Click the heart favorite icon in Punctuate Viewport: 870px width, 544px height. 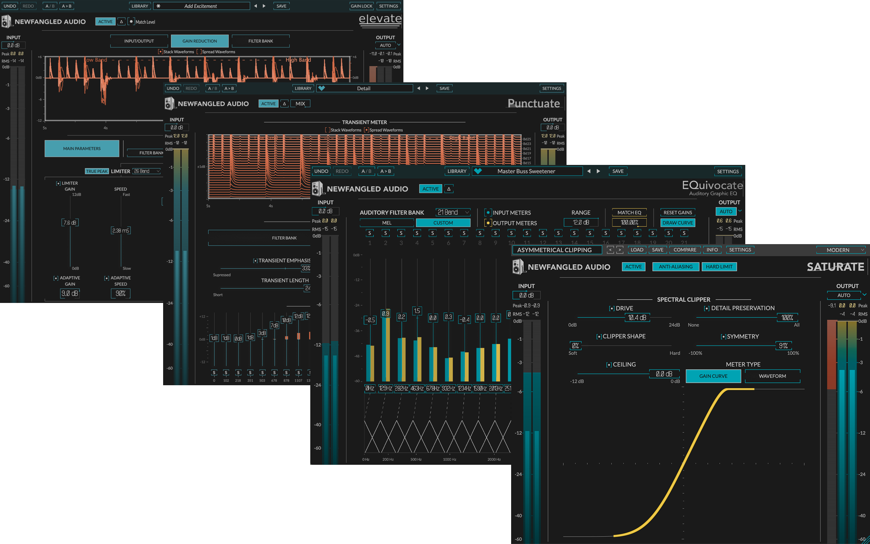click(x=322, y=88)
